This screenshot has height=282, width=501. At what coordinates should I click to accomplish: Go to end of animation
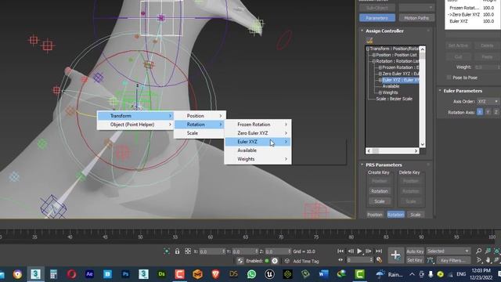(x=379, y=251)
